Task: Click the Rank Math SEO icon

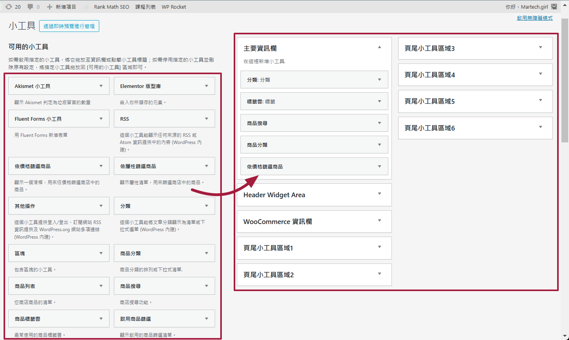Action: pyautogui.click(x=86, y=7)
